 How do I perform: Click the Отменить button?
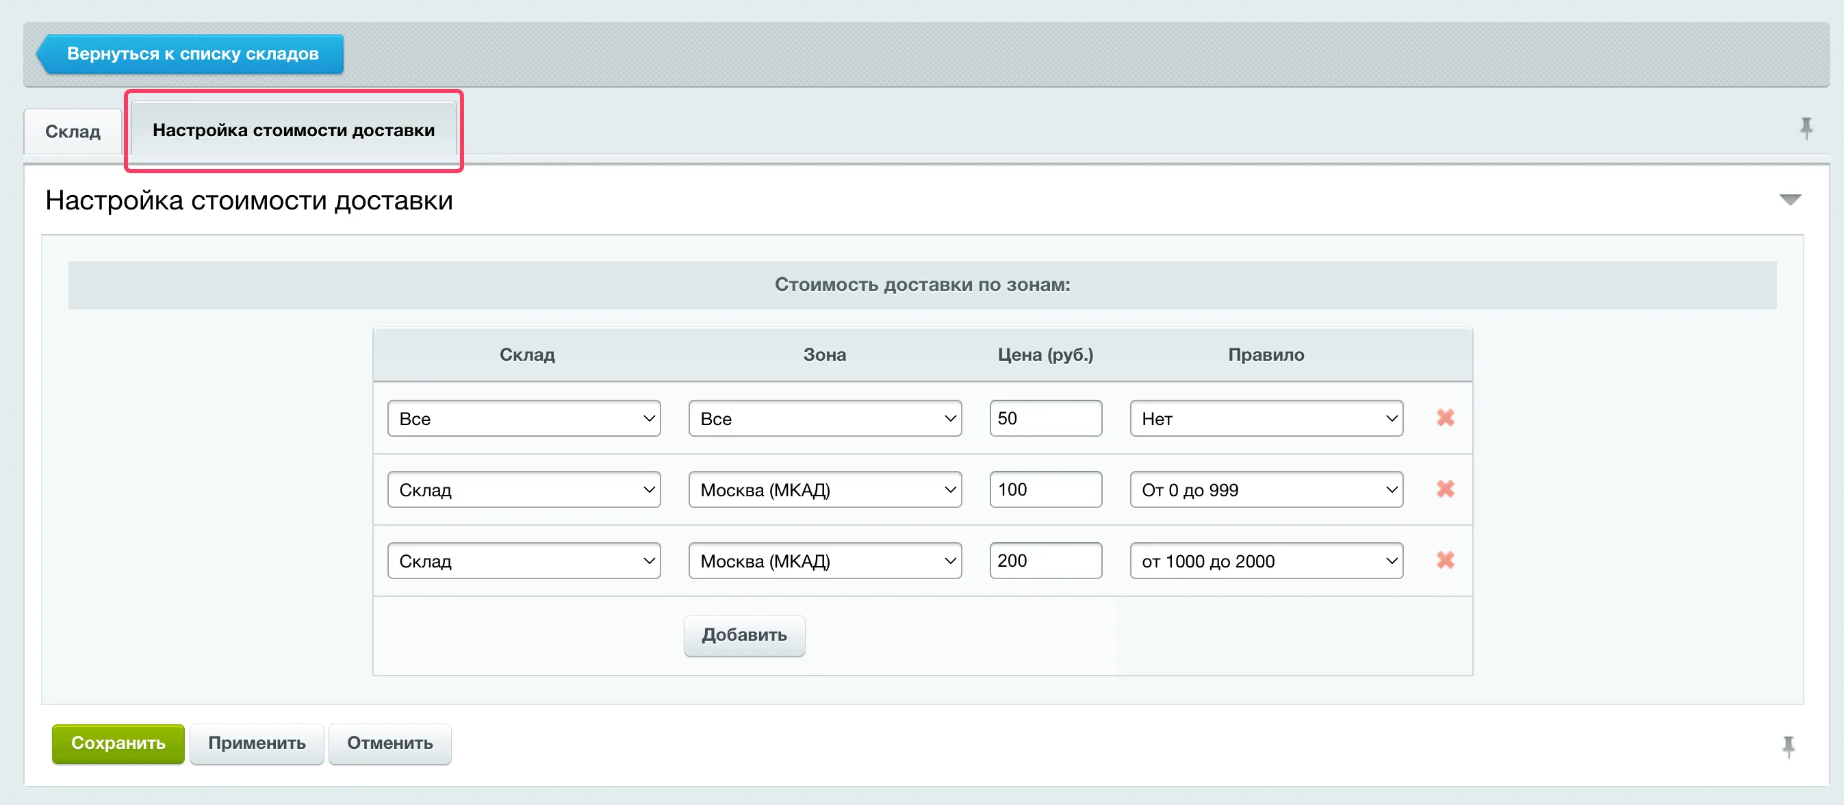pos(389,743)
